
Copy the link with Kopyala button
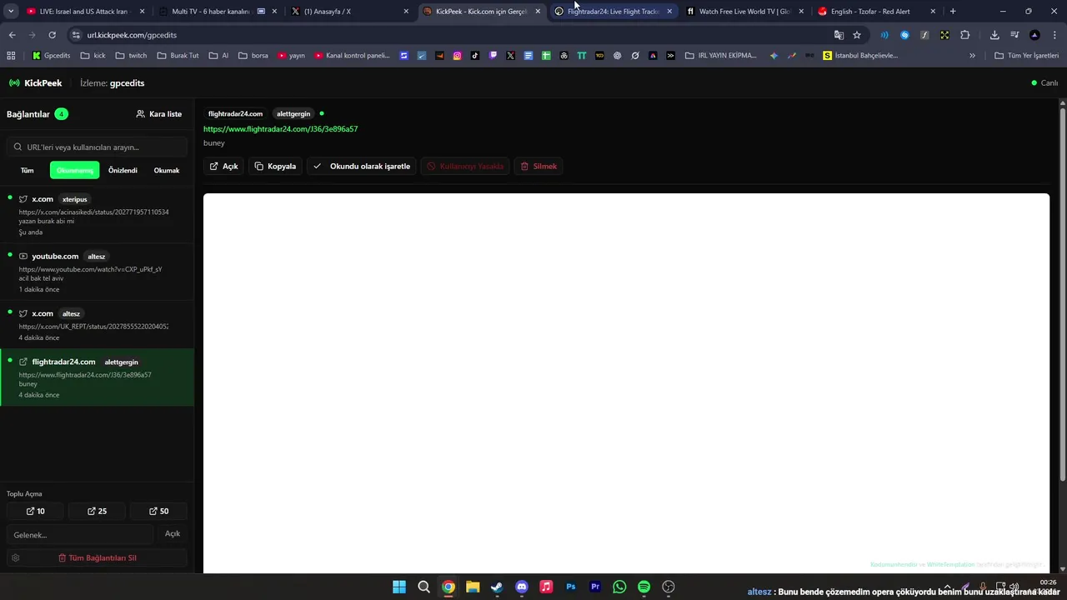pyautogui.click(x=275, y=166)
